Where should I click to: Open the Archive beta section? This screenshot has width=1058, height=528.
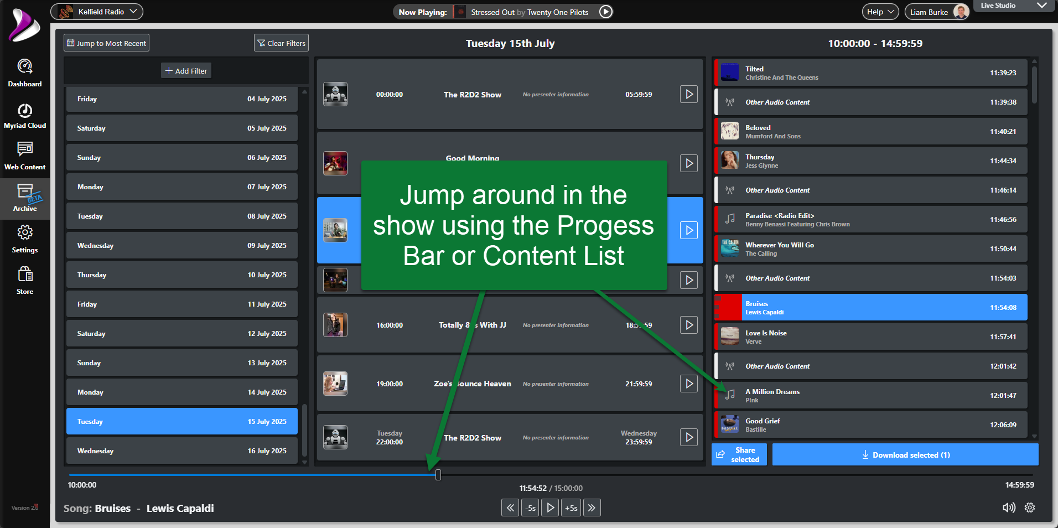tap(24, 199)
